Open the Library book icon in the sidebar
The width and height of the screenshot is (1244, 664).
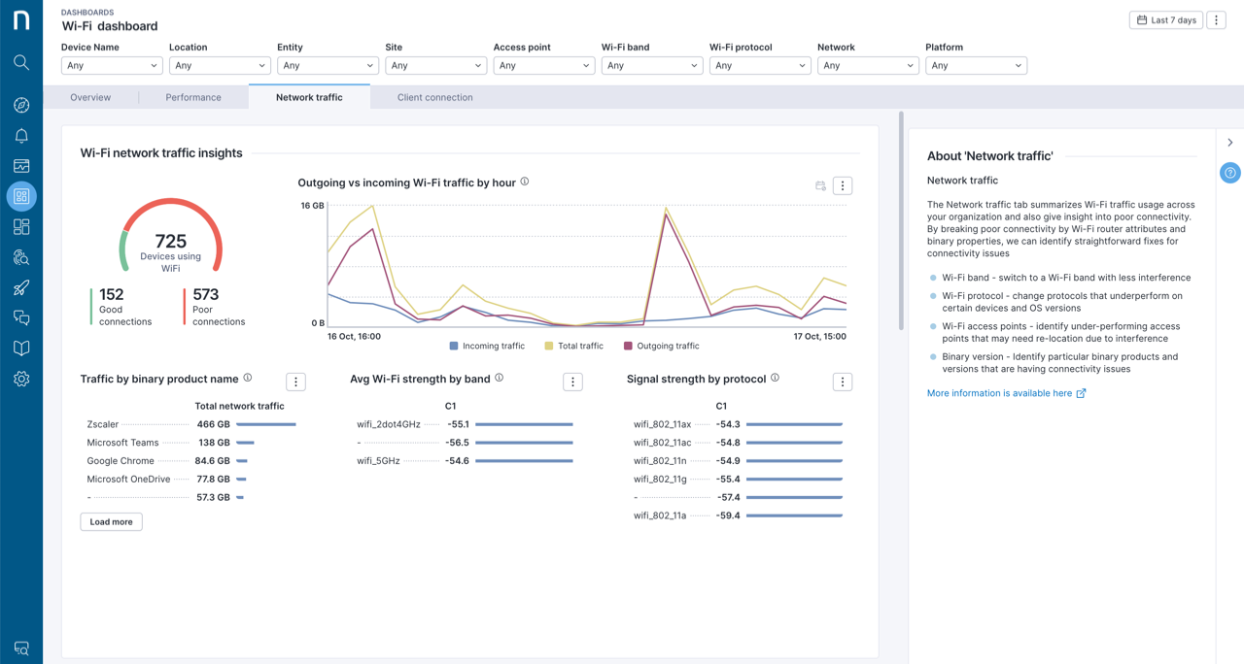point(21,348)
